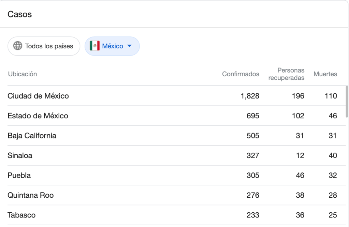
Task: Select the Estado de México row
Action: 38,116
